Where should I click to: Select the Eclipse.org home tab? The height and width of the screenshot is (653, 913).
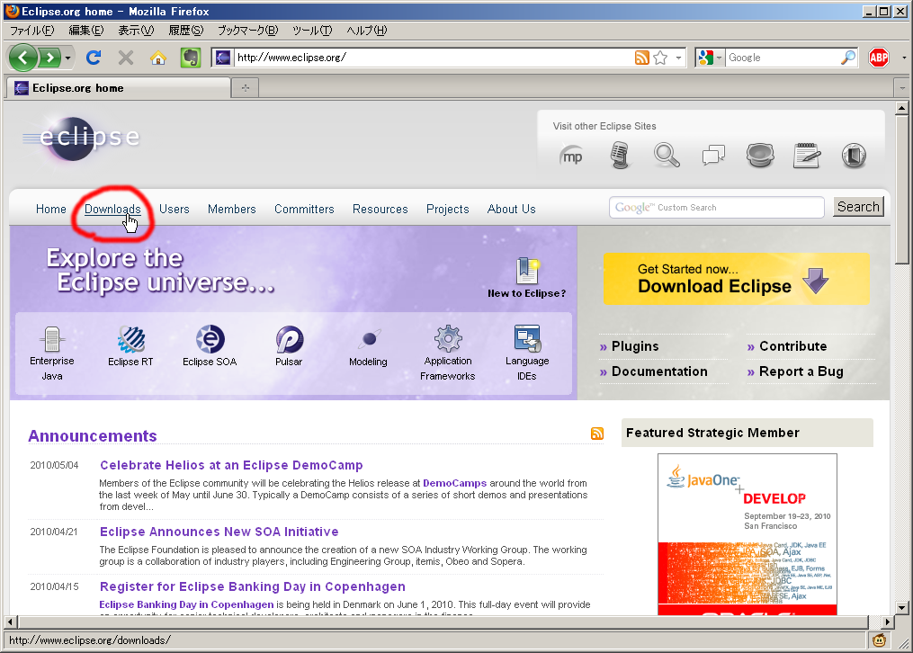click(x=118, y=88)
